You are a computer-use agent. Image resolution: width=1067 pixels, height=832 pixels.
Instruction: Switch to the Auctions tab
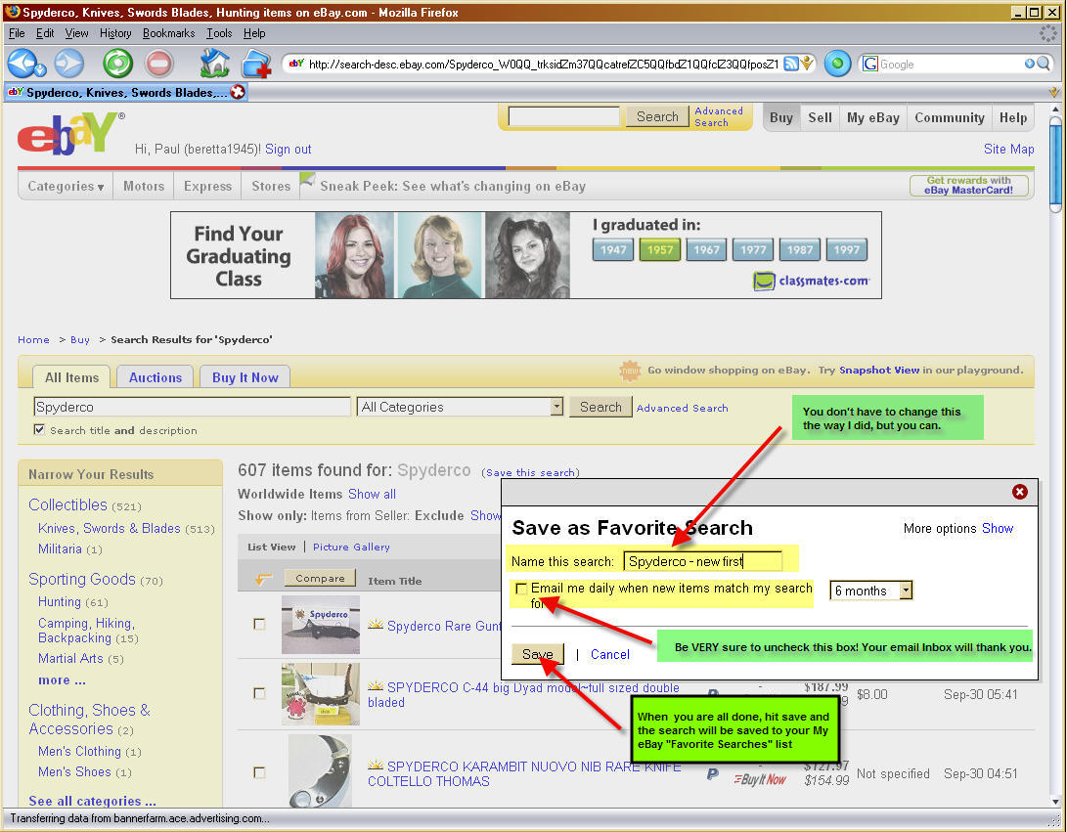point(156,377)
